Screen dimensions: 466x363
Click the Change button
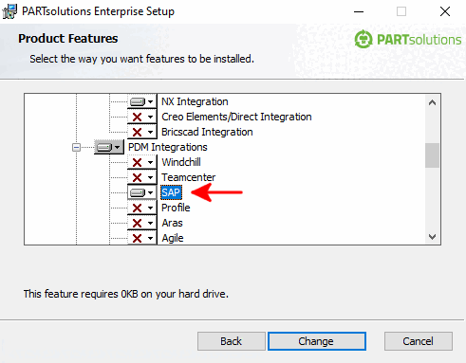point(317,341)
